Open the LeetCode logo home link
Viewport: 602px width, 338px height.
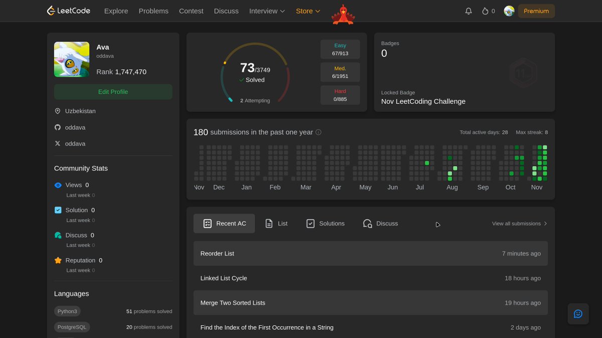click(x=69, y=11)
